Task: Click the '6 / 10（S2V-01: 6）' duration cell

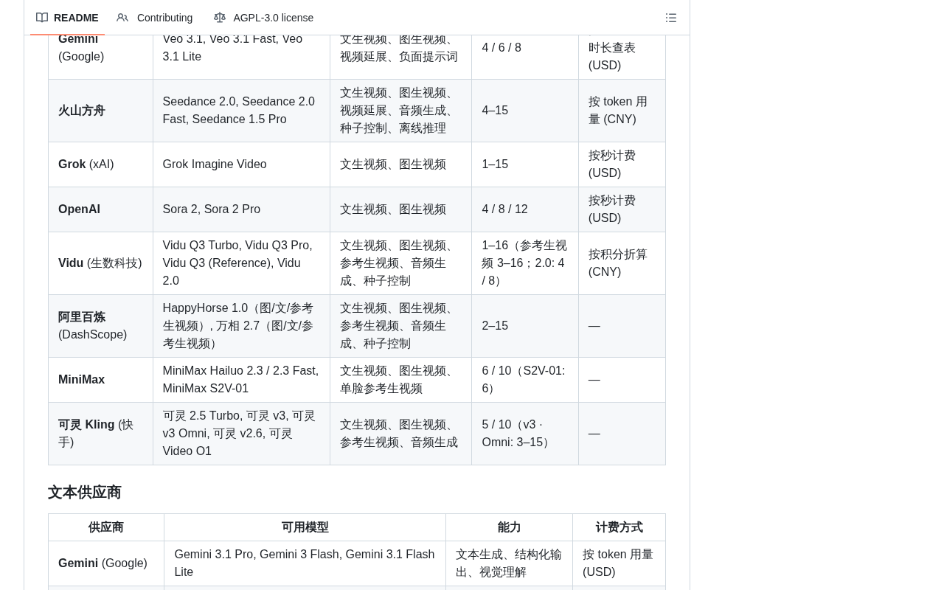Action: click(x=525, y=380)
